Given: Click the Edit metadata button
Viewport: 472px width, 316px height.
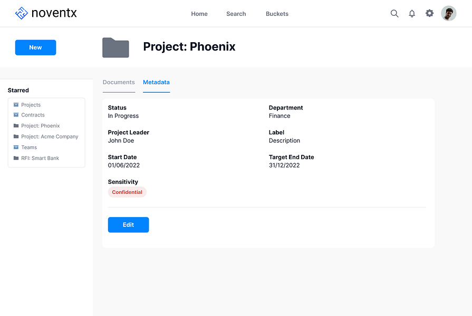Looking at the screenshot, I should (128, 225).
